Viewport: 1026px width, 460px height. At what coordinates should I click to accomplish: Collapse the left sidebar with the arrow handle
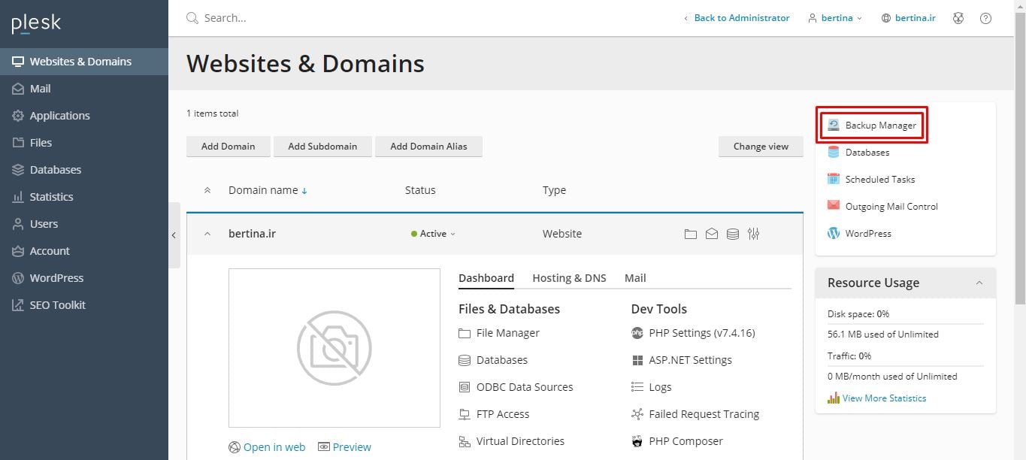[x=174, y=235]
